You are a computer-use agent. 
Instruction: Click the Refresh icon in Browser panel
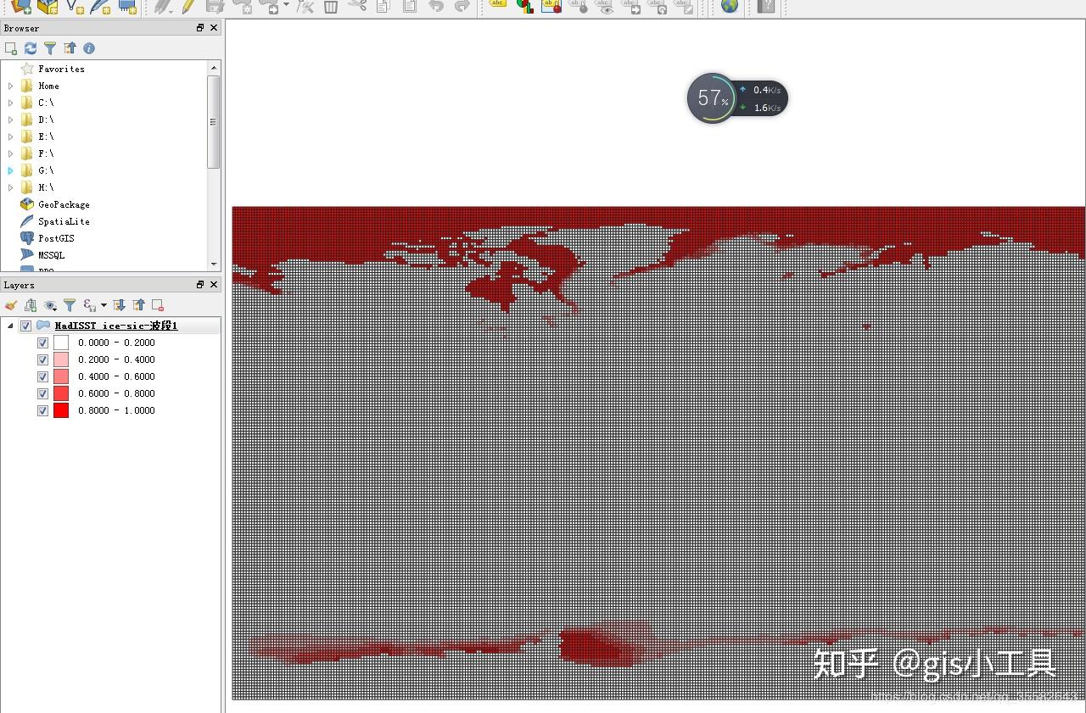point(31,48)
